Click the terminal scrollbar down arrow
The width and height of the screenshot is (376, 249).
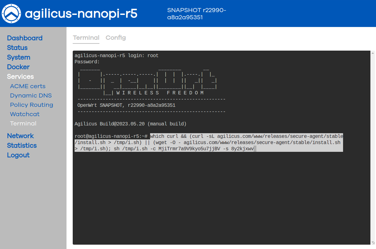click(x=373, y=242)
